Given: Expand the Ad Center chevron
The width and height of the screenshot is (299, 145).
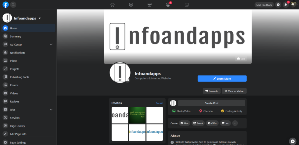Looking at the screenshot, I should 51,44.
